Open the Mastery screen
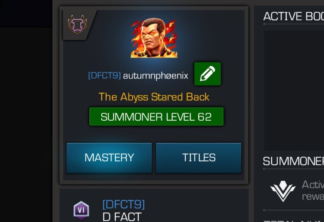Screen dimensions: 324x222 pos(109,158)
